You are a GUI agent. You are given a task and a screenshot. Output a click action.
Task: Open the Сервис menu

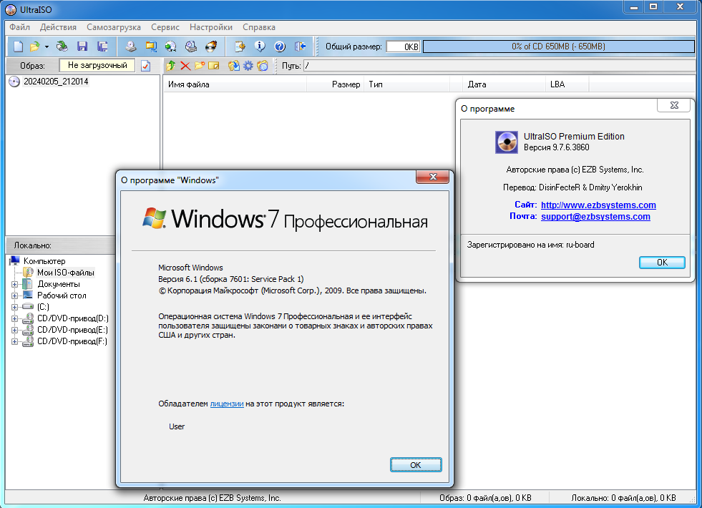coord(165,27)
